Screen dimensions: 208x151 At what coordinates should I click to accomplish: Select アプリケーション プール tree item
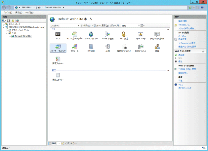[x=20, y=30]
